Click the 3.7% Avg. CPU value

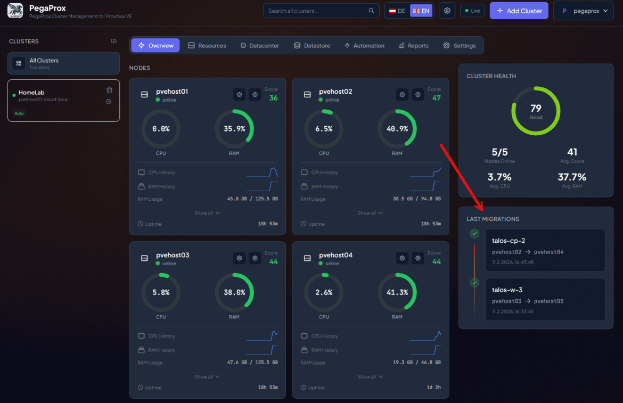[499, 177]
